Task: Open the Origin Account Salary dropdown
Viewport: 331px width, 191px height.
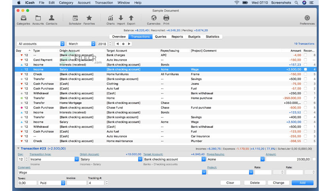Action: [140, 159]
